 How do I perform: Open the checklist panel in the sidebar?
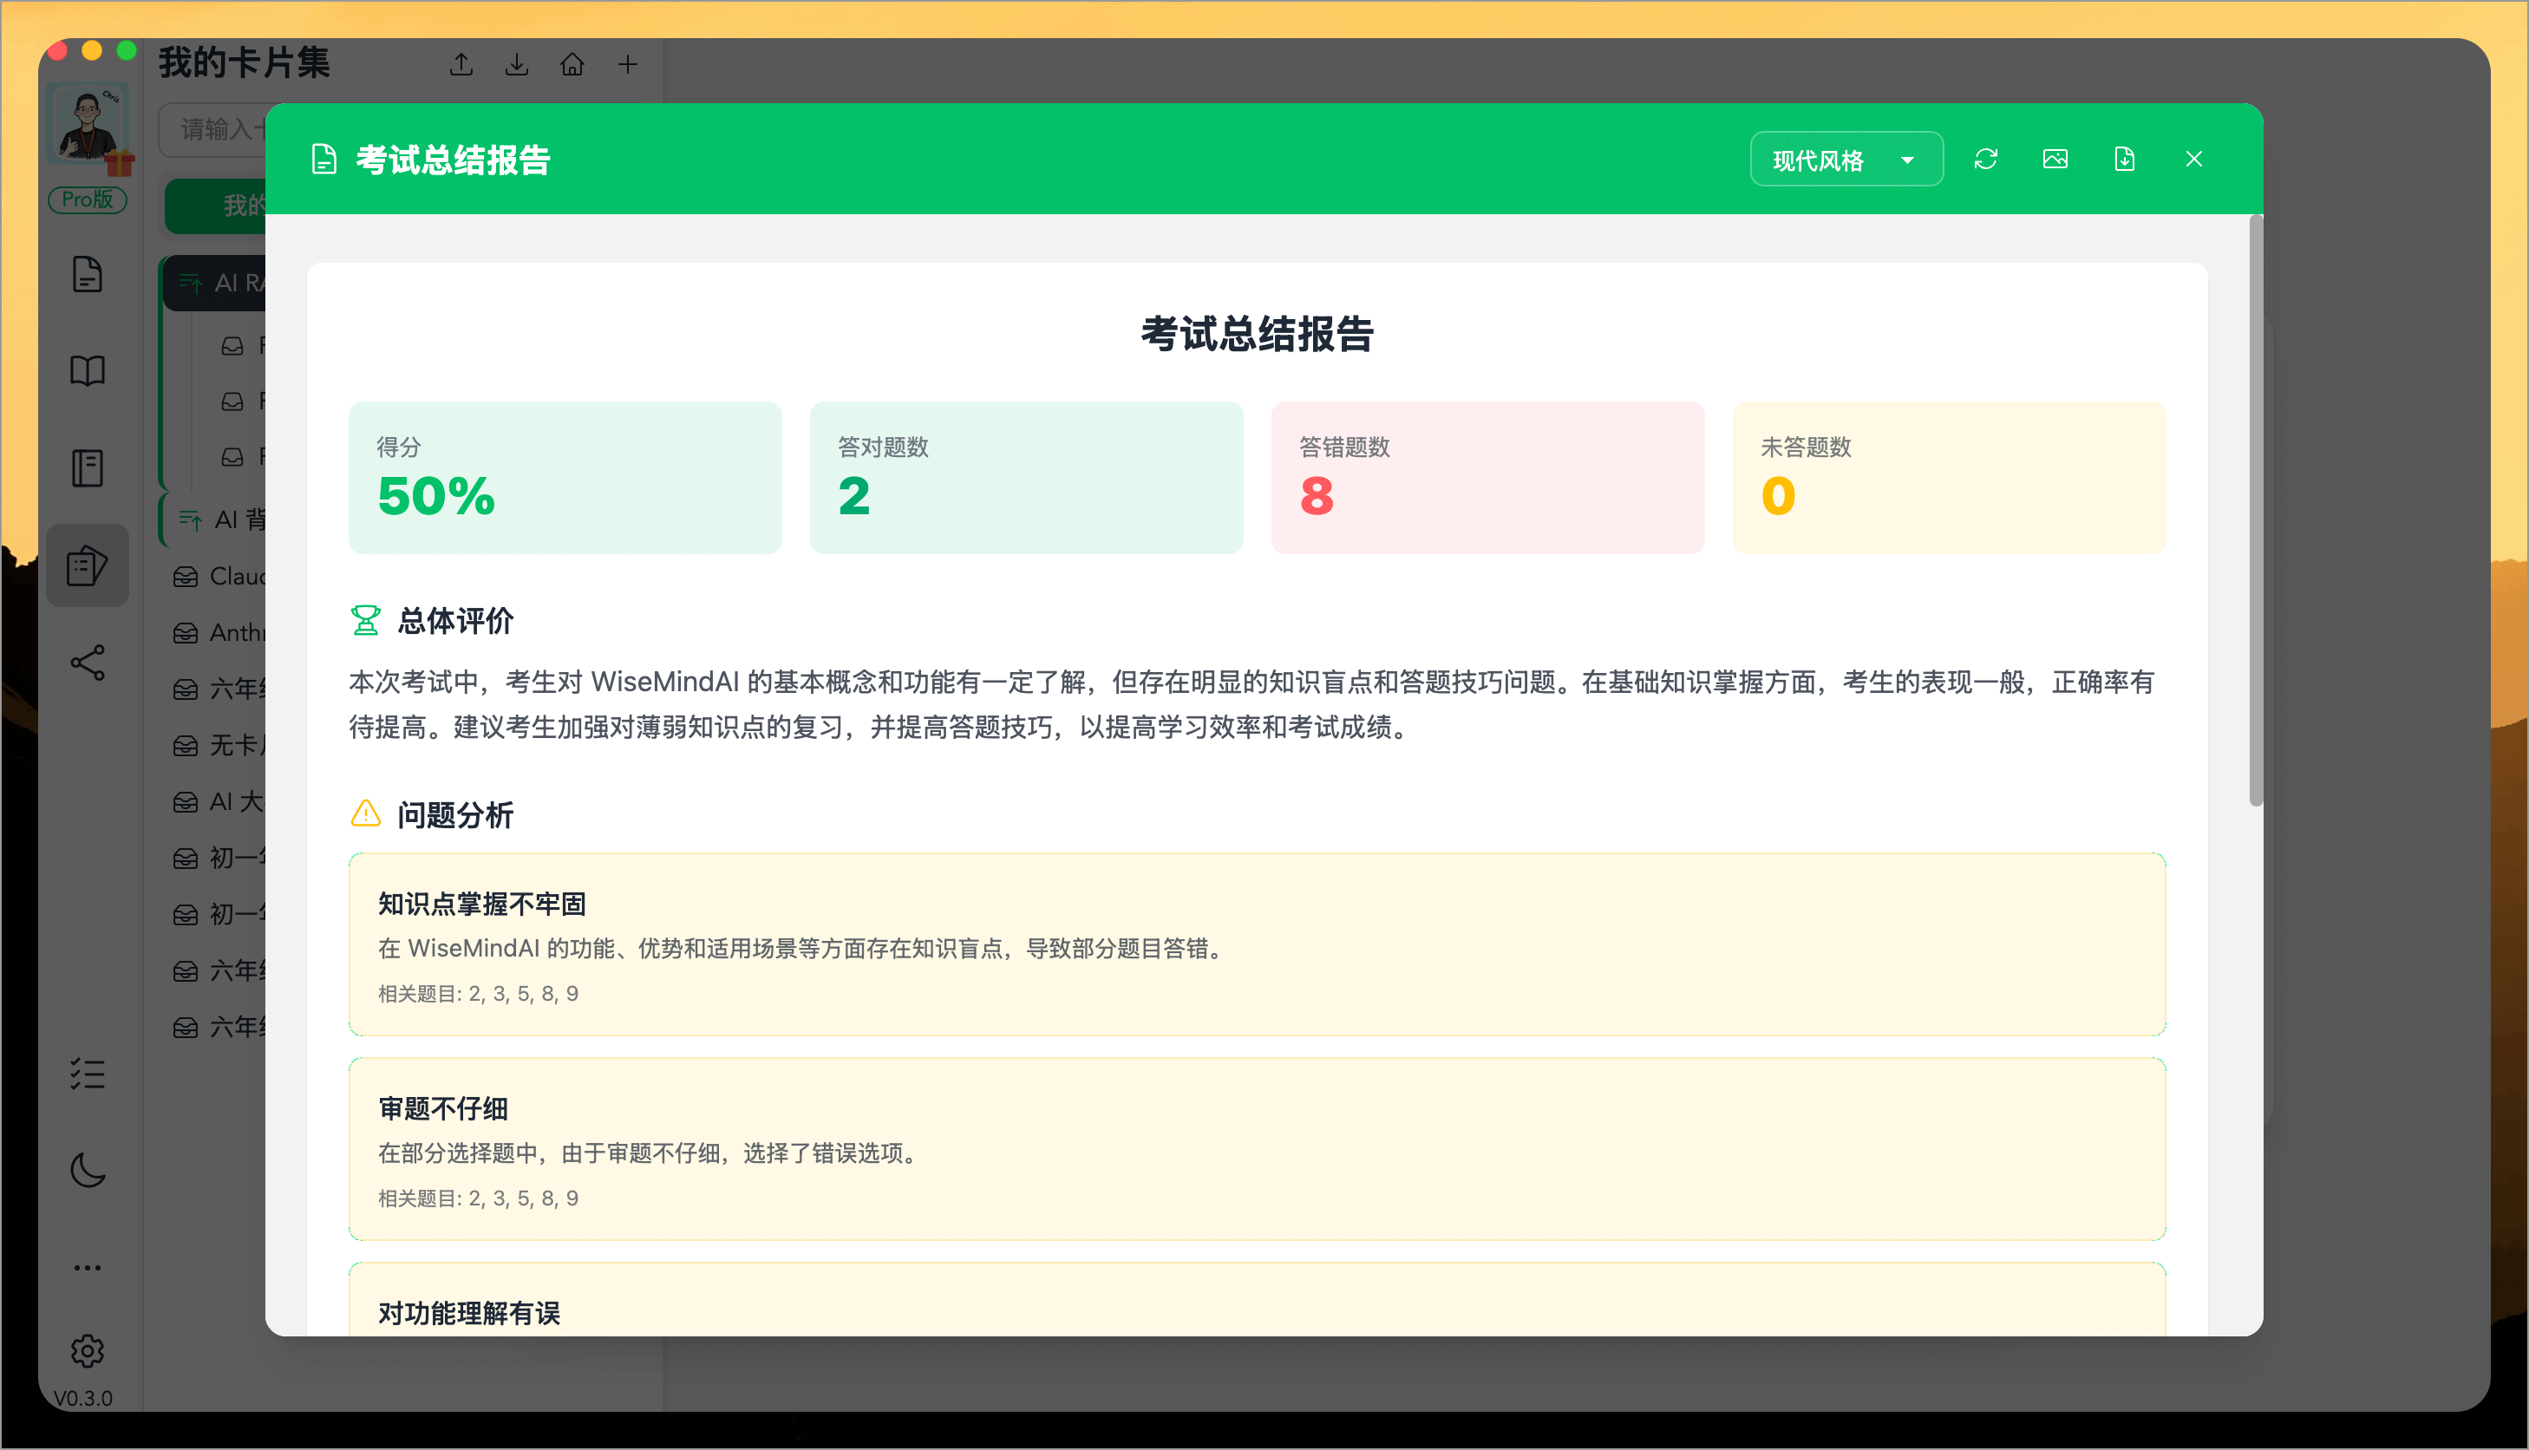pos(88,1074)
